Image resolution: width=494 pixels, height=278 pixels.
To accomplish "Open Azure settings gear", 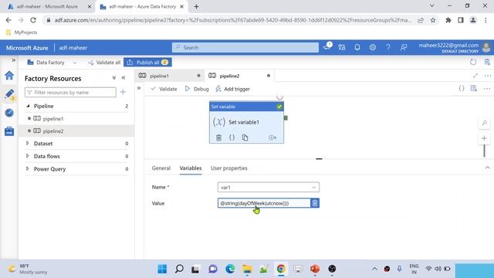I will [372, 48].
